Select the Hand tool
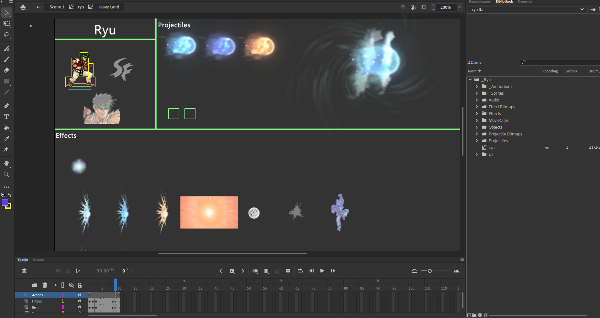Image resolution: width=600 pixels, height=318 pixels. click(x=6, y=163)
